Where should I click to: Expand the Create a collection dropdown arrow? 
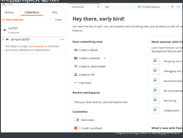(x=105, y=58)
